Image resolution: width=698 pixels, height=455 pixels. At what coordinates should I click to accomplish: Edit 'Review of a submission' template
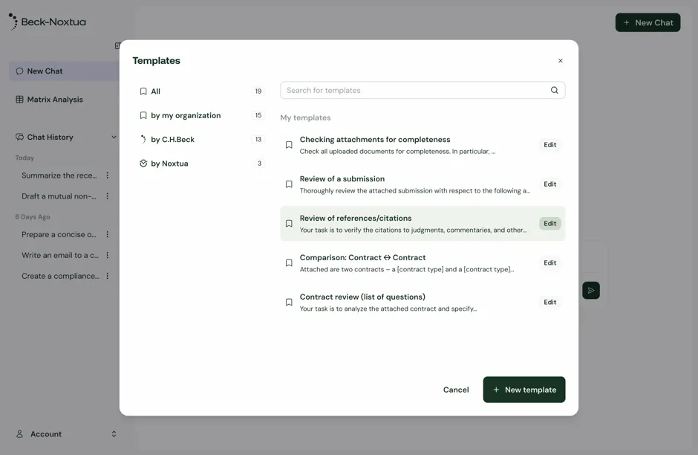coord(549,184)
